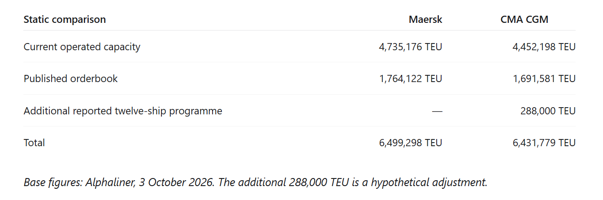Image resolution: width=603 pixels, height=200 pixels.
Task: Click the Maersk column header
Action: pos(425,20)
